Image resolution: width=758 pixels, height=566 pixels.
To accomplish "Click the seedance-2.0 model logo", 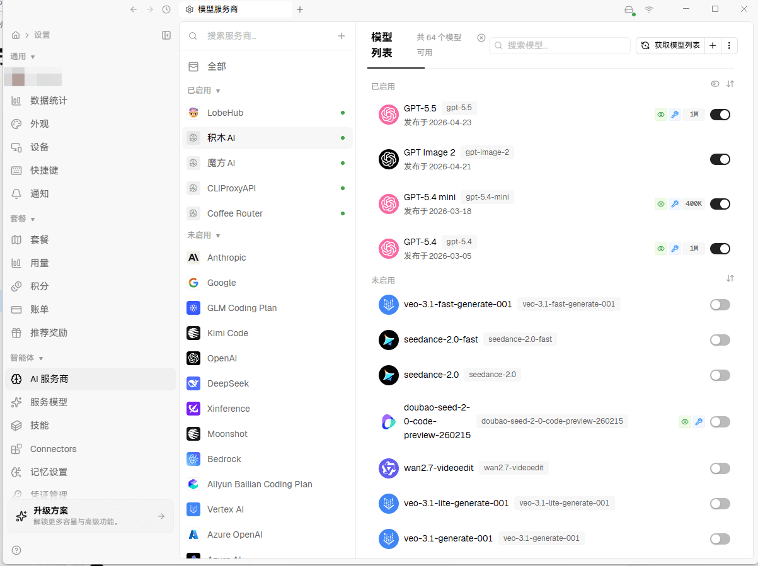I will pyautogui.click(x=389, y=375).
